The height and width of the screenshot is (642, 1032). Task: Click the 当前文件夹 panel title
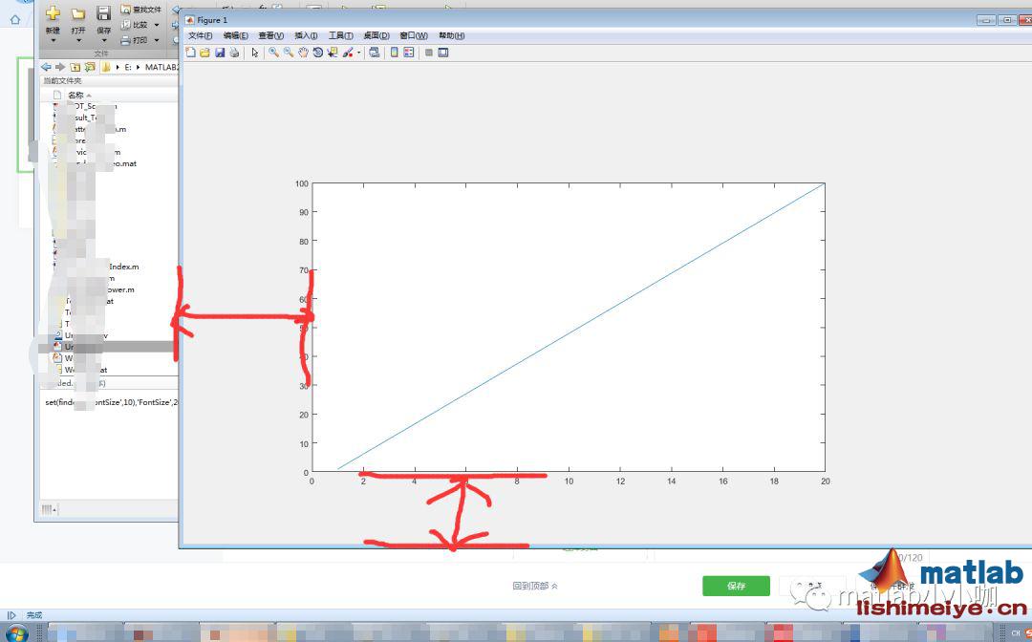tap(62, 81)
